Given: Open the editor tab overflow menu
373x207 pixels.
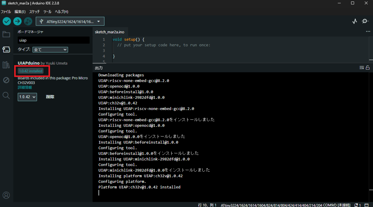Looking at the screenshot, I should (368, 32).
